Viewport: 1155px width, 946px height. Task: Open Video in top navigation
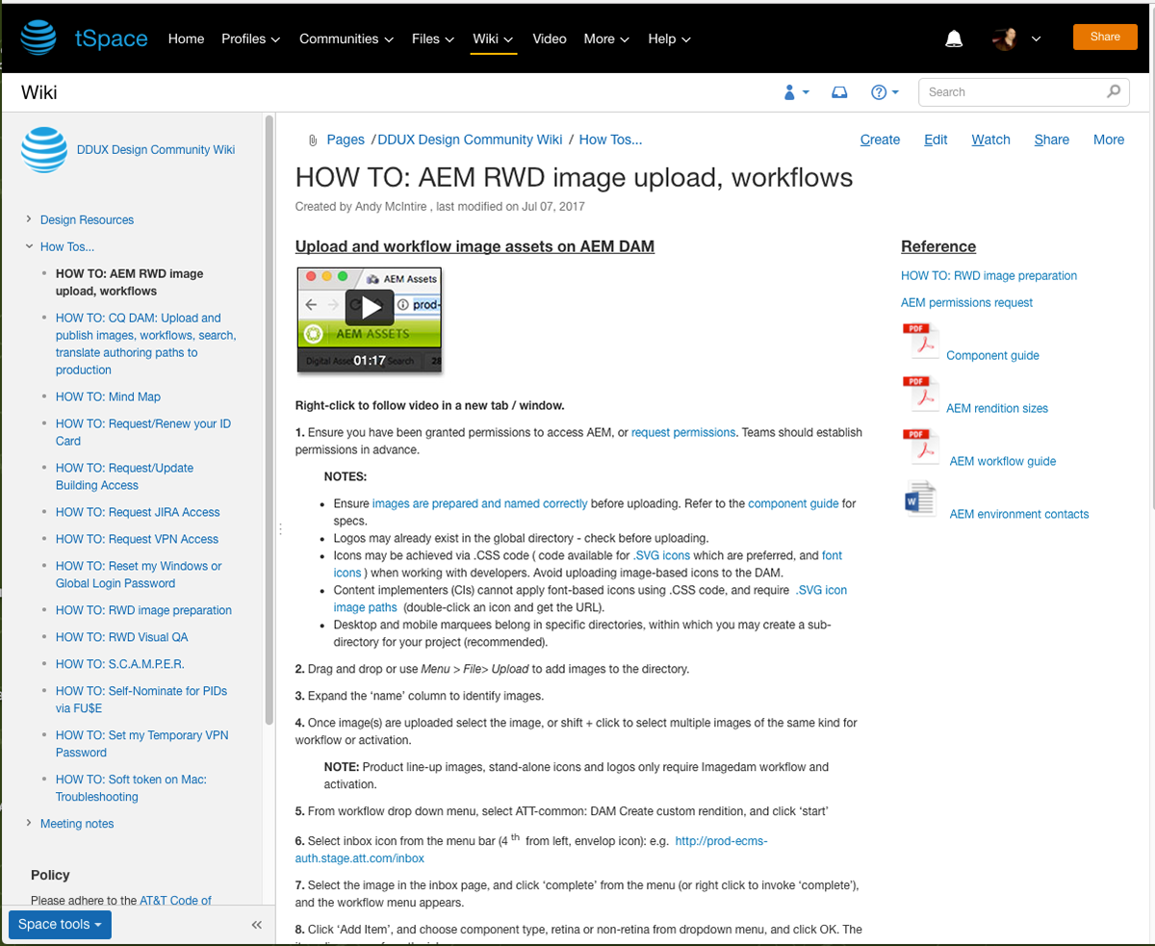550,38
